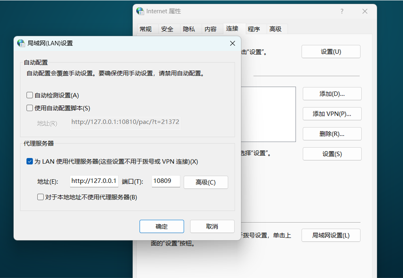This screenshot has width=403, height=278.
Task: Click the 端口(T): label
Action: (x=132, y=182)
